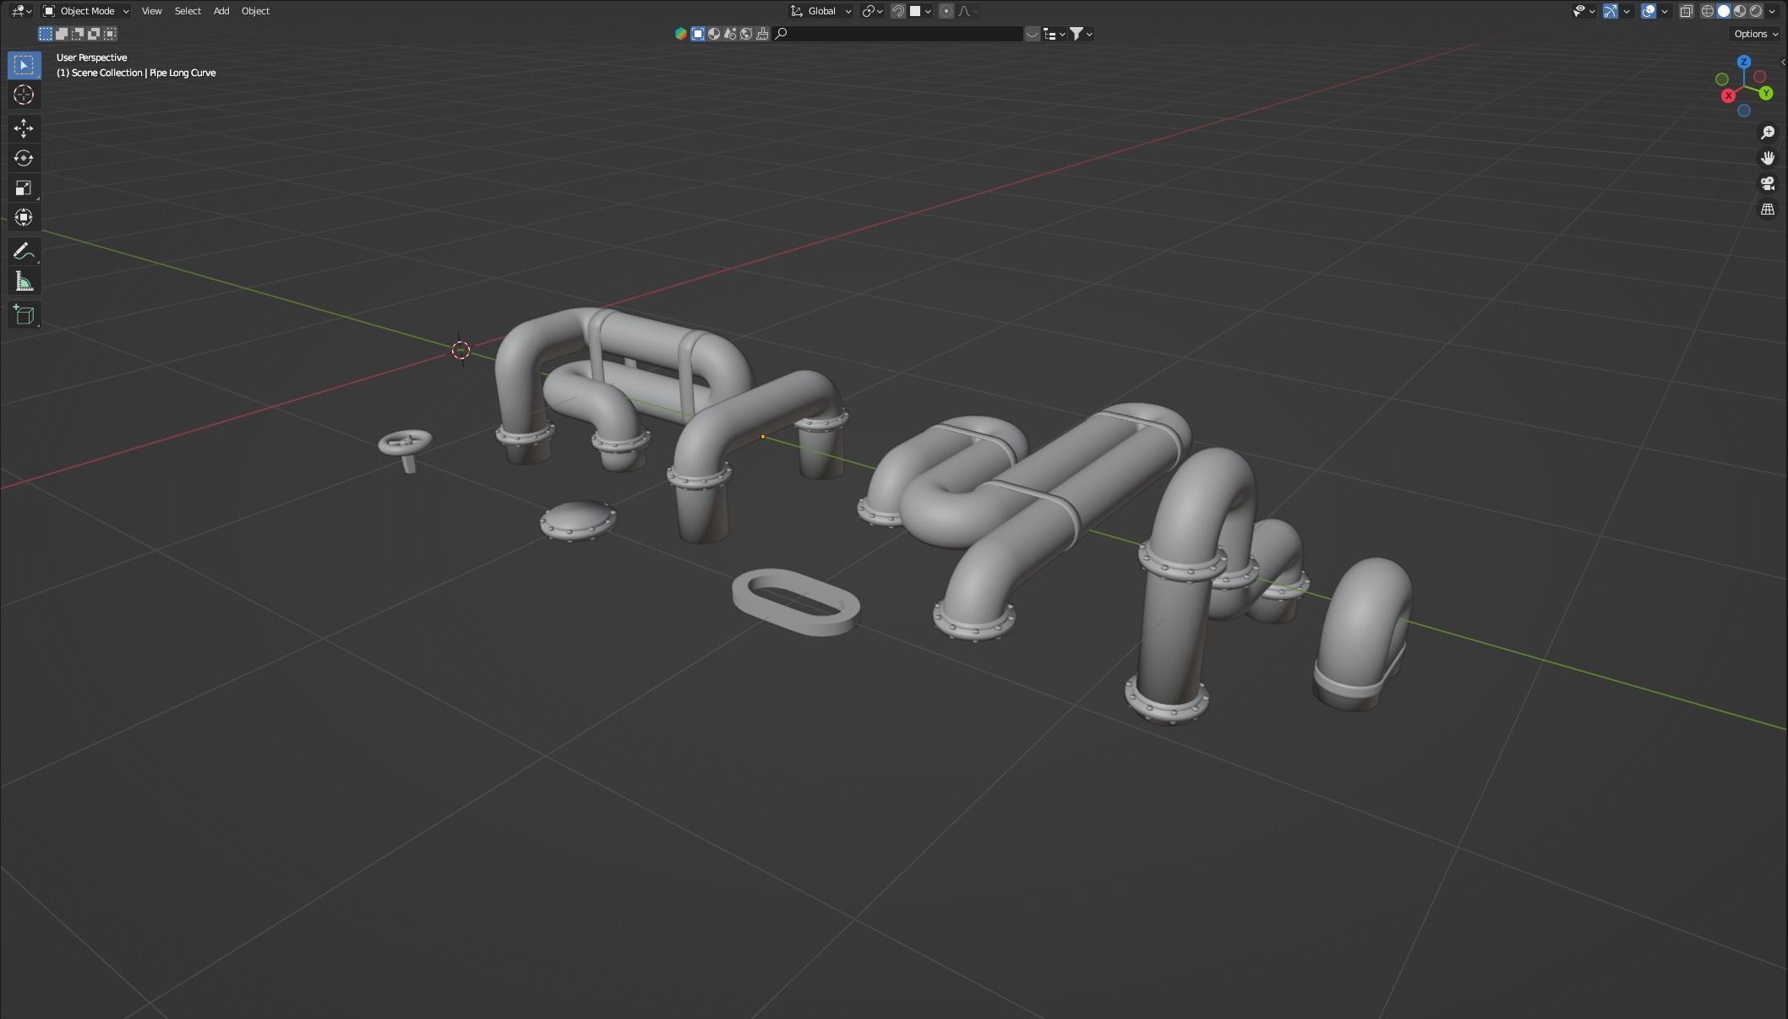Select the Annotate tool

coord(24,250)
